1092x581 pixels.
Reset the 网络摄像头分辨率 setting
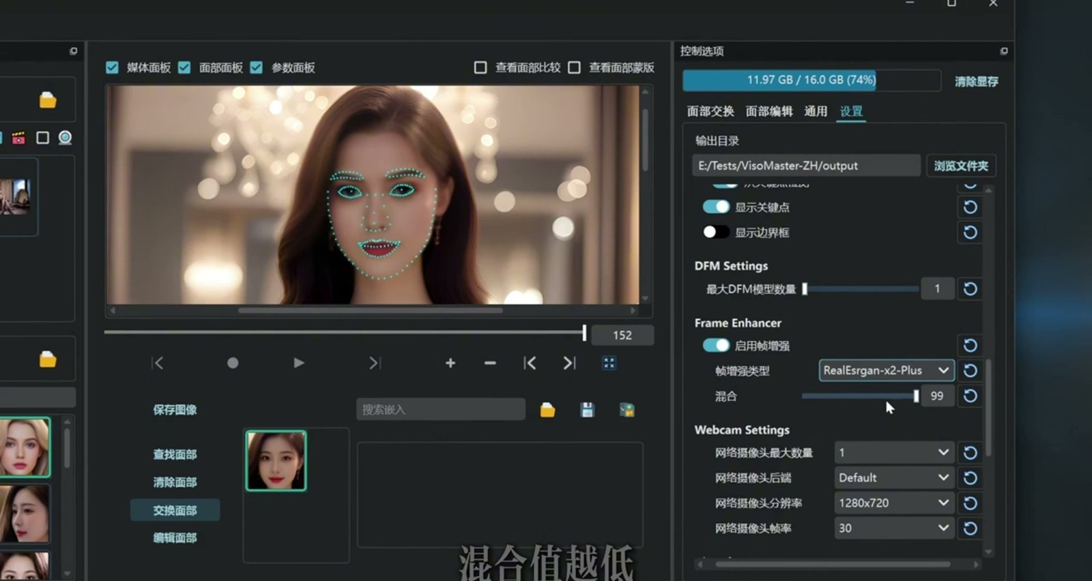click(970, 503)
